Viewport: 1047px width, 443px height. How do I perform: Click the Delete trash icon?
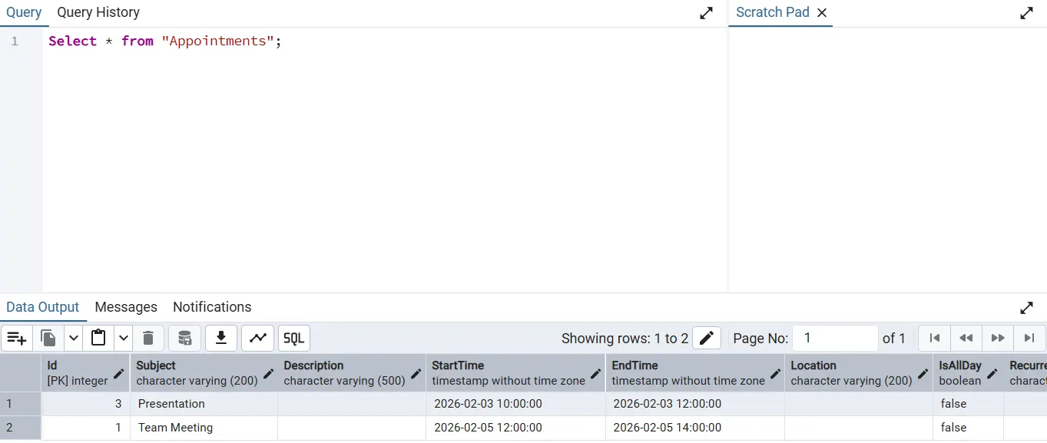148,338
